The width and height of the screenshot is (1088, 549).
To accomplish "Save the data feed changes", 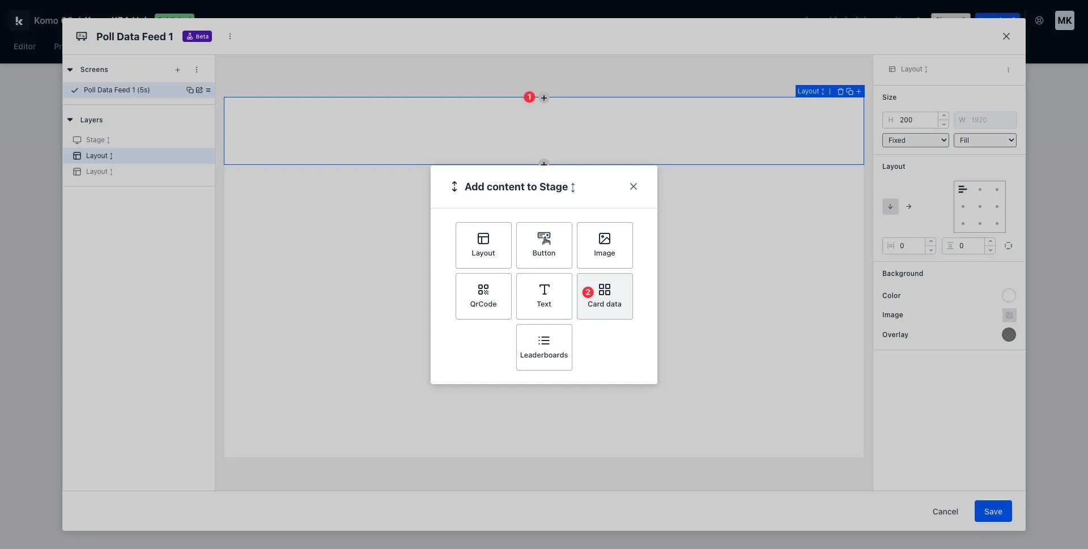I will click(993, 511).
